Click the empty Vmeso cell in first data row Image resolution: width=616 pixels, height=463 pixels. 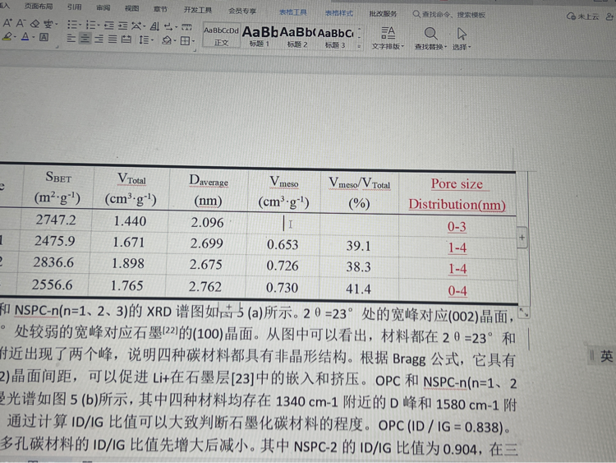point(283,224)
